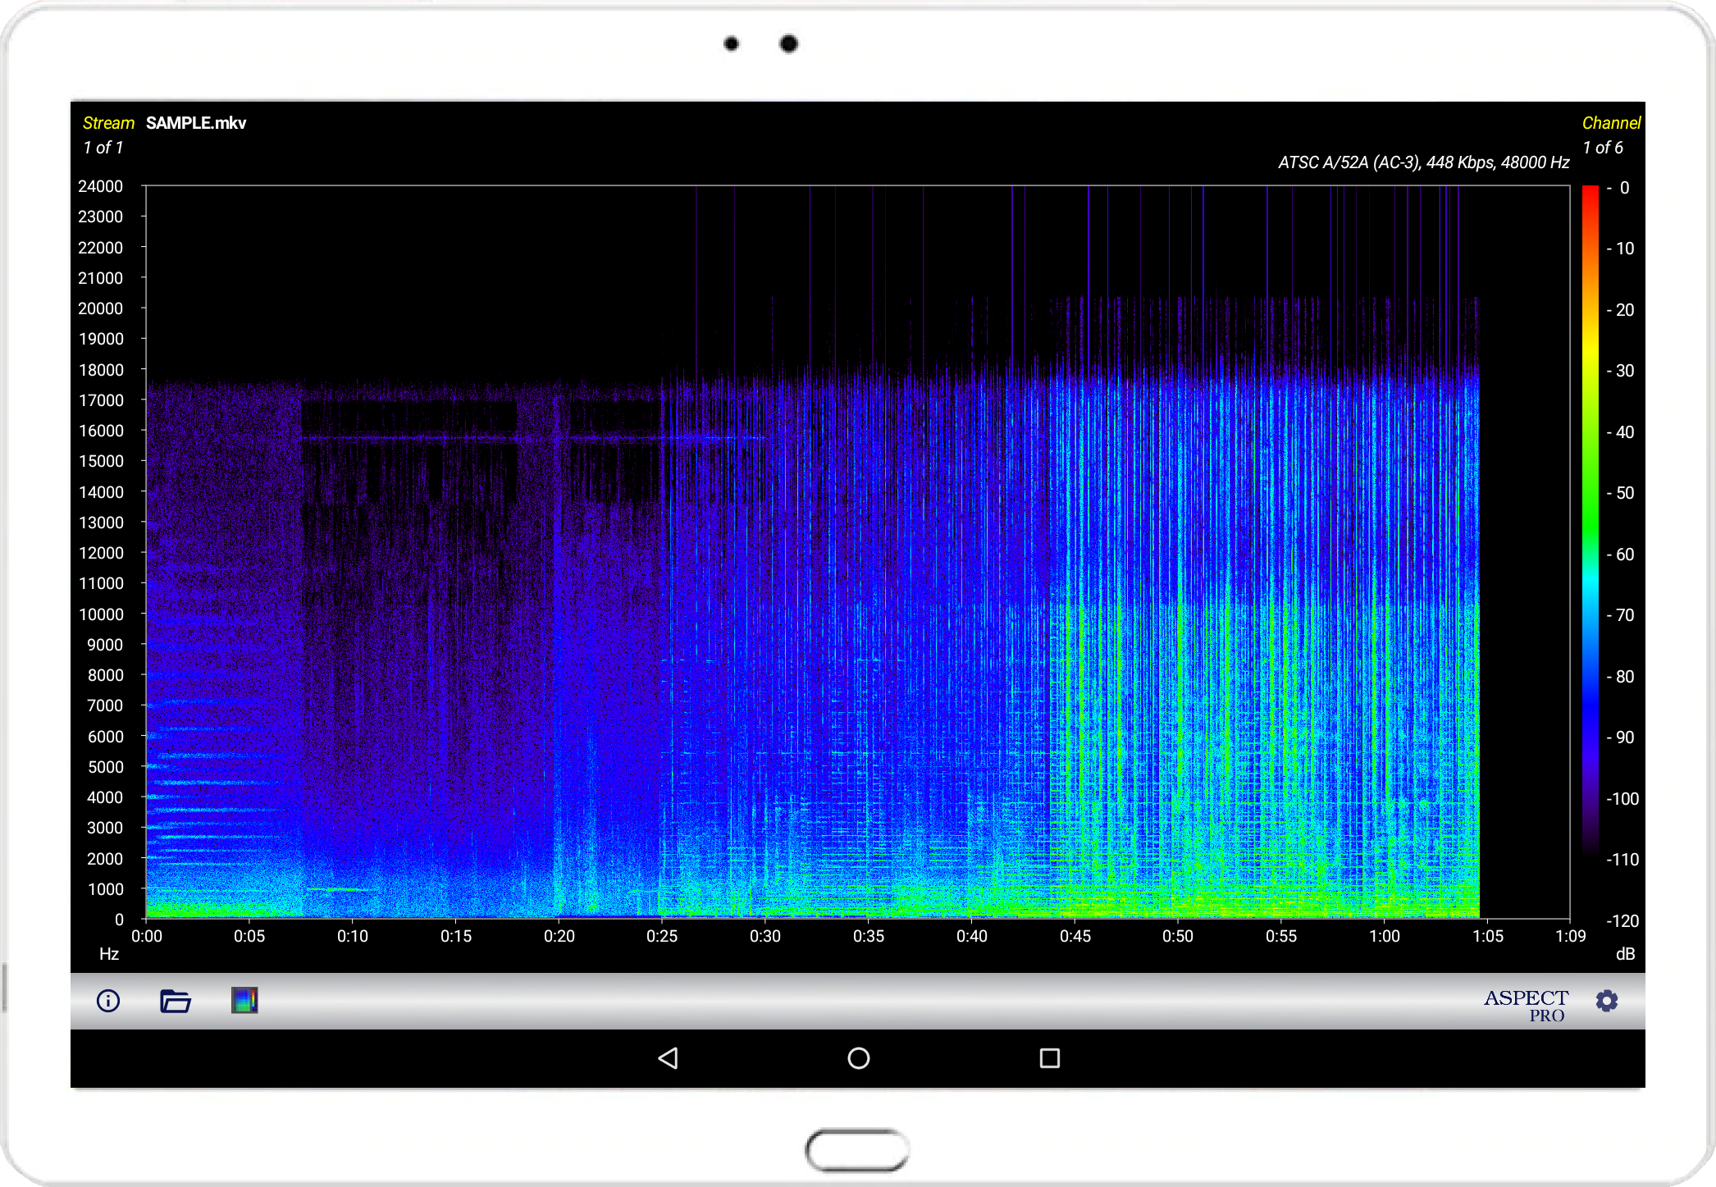Click the 0:10 time axis marker
Image resolution: width=1716 pixels, height=1187 pixels.
(353, 936)
